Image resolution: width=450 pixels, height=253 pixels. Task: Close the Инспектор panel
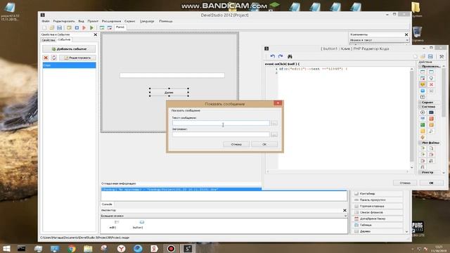345,211
